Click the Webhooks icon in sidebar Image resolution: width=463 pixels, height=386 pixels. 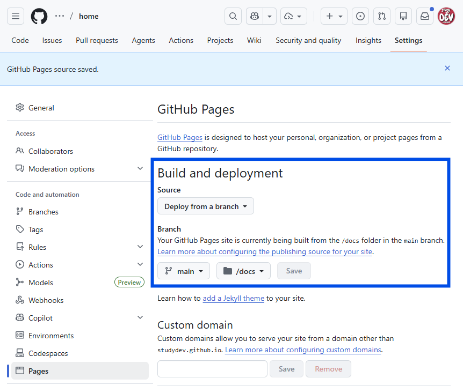(x=20, y=300)
